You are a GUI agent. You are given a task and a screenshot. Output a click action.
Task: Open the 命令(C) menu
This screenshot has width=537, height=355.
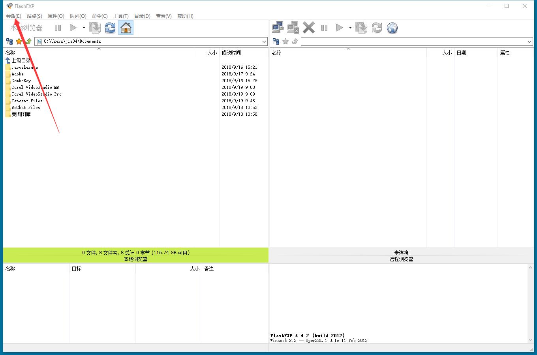tap(100, 16)
